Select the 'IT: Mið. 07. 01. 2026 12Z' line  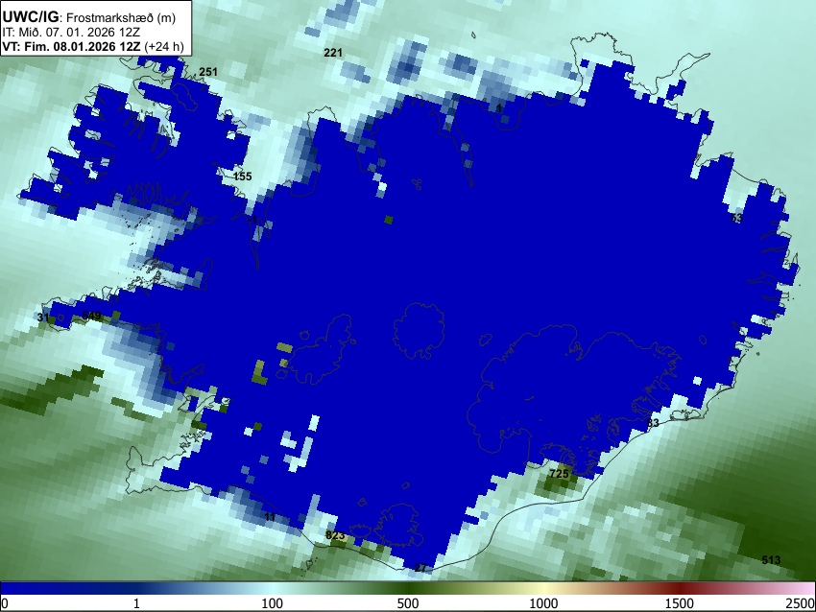[x=71, y=33]
